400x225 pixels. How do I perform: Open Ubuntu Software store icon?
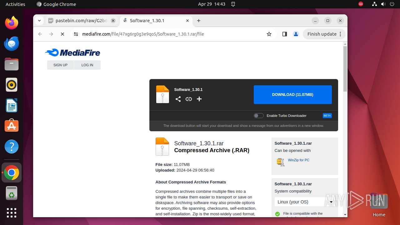pos(12,126)
